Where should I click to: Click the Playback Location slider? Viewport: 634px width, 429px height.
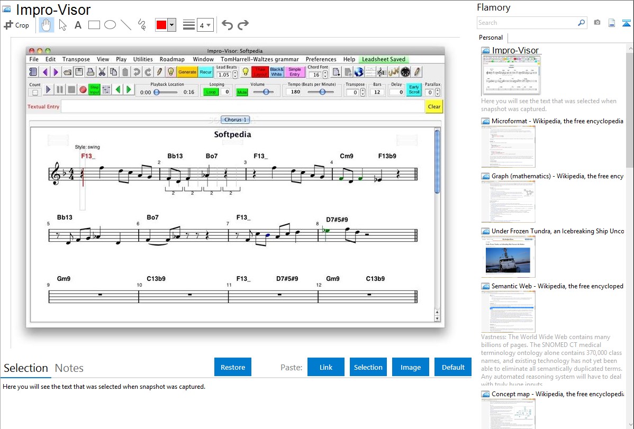click(166, 92)
